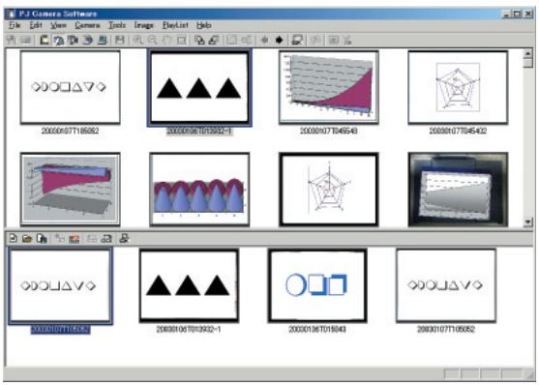Click the folder icon after the two grayed icons
This screenshot has height=385, width=539.
(44, 41)
